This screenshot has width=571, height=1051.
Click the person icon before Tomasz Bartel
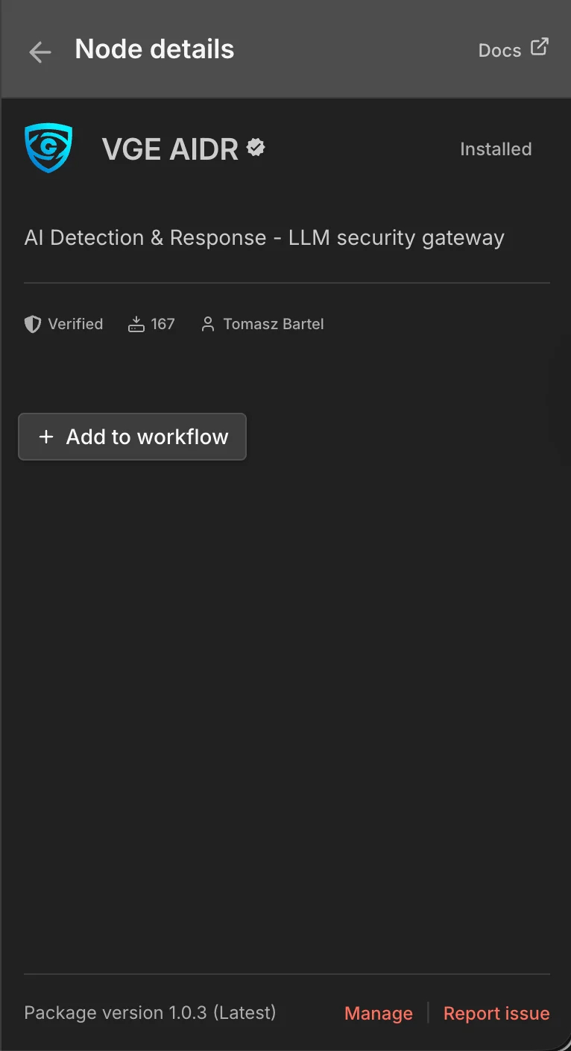pos(208,324)
